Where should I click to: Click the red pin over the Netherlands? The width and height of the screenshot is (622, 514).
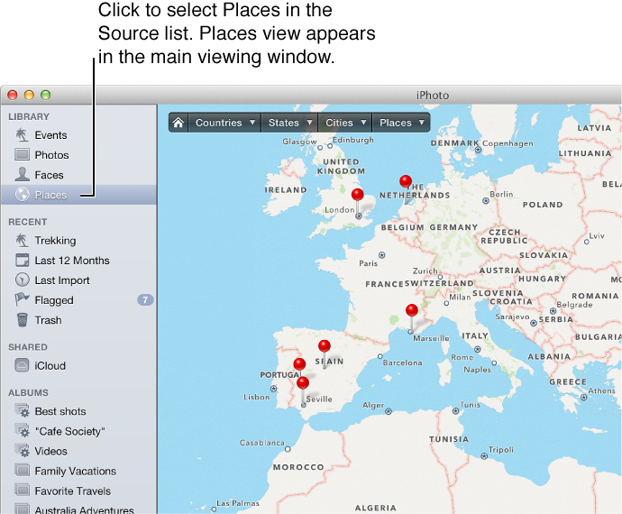coord(406,181)
